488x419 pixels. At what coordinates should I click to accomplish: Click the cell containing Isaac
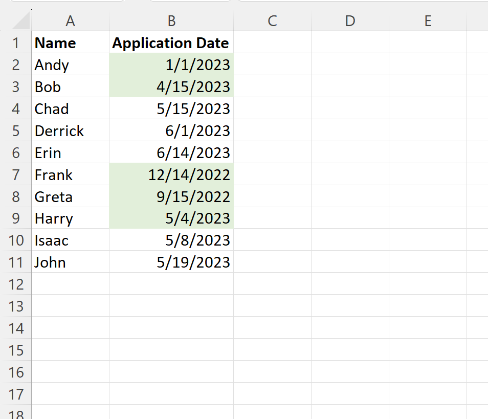click(71, 240)
